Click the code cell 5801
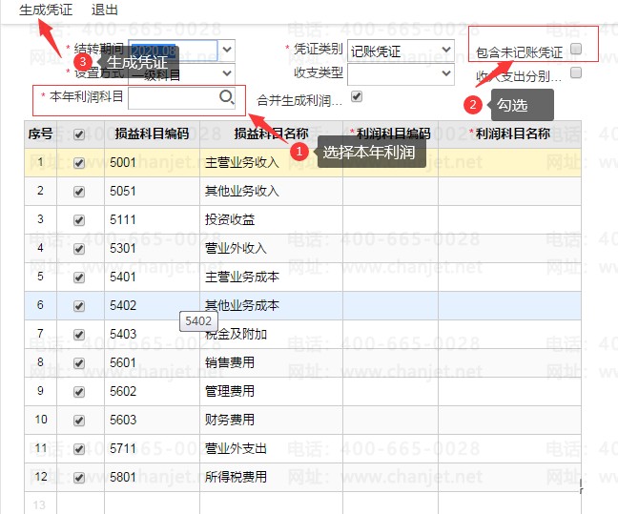Image resolution: width=618 pixels, height=514 pixels. 153,478
